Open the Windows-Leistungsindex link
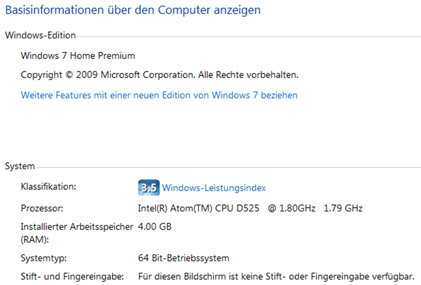This screenshot has width=421, height=285. (214, 188)
